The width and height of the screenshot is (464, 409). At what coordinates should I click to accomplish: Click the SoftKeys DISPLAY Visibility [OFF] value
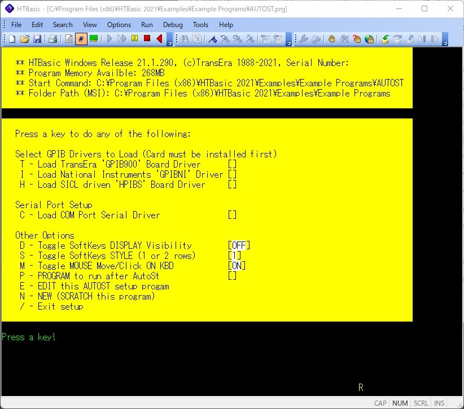[239, 245]
